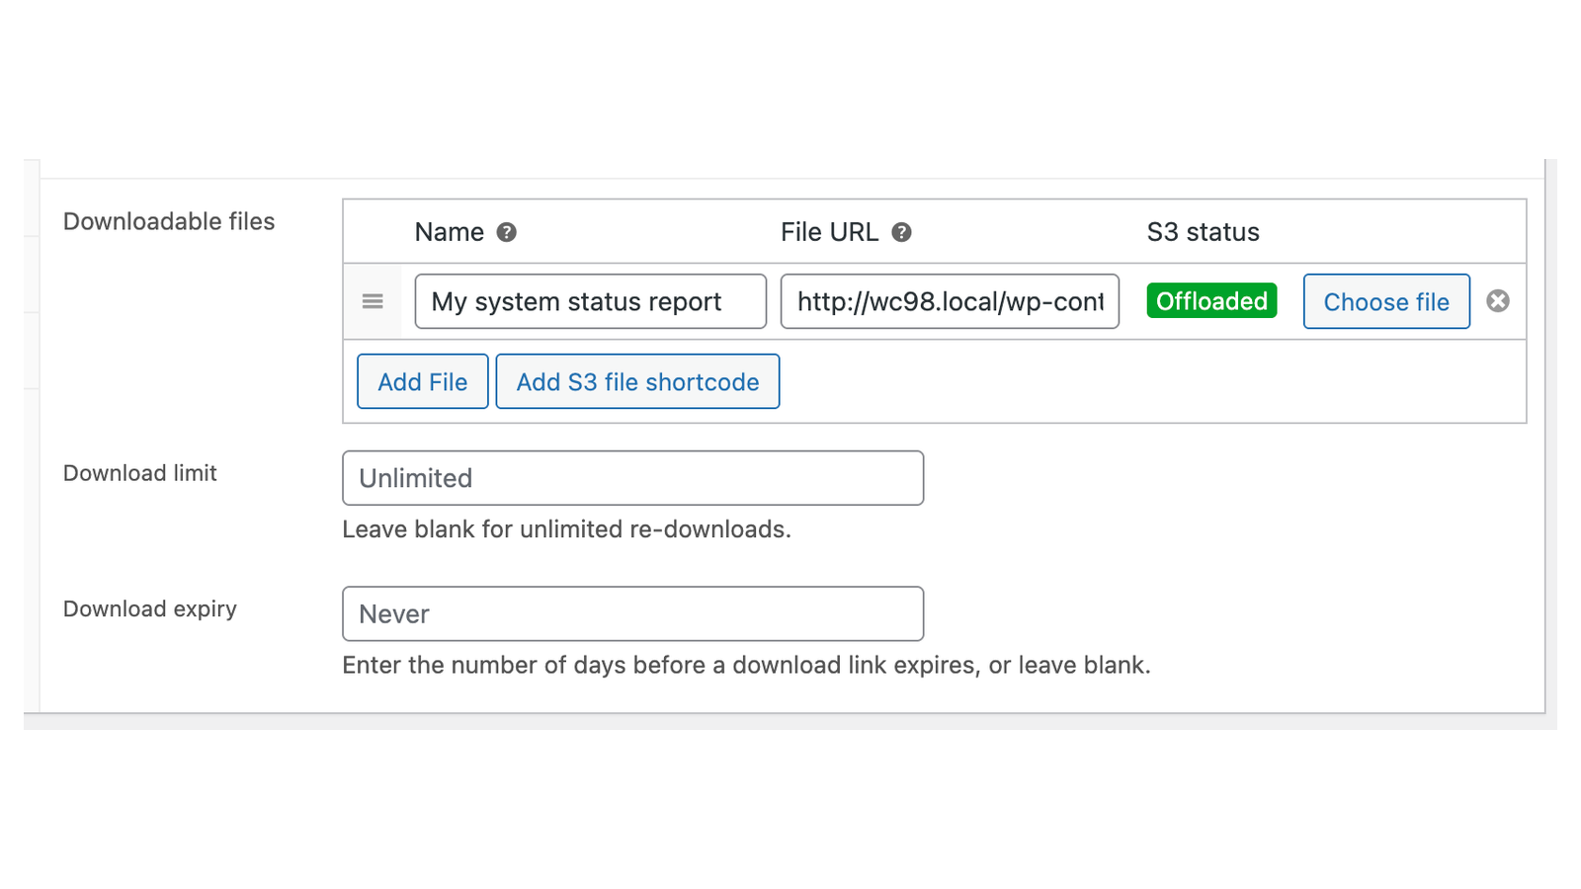Click the Download limit input field

coord(633,478)
